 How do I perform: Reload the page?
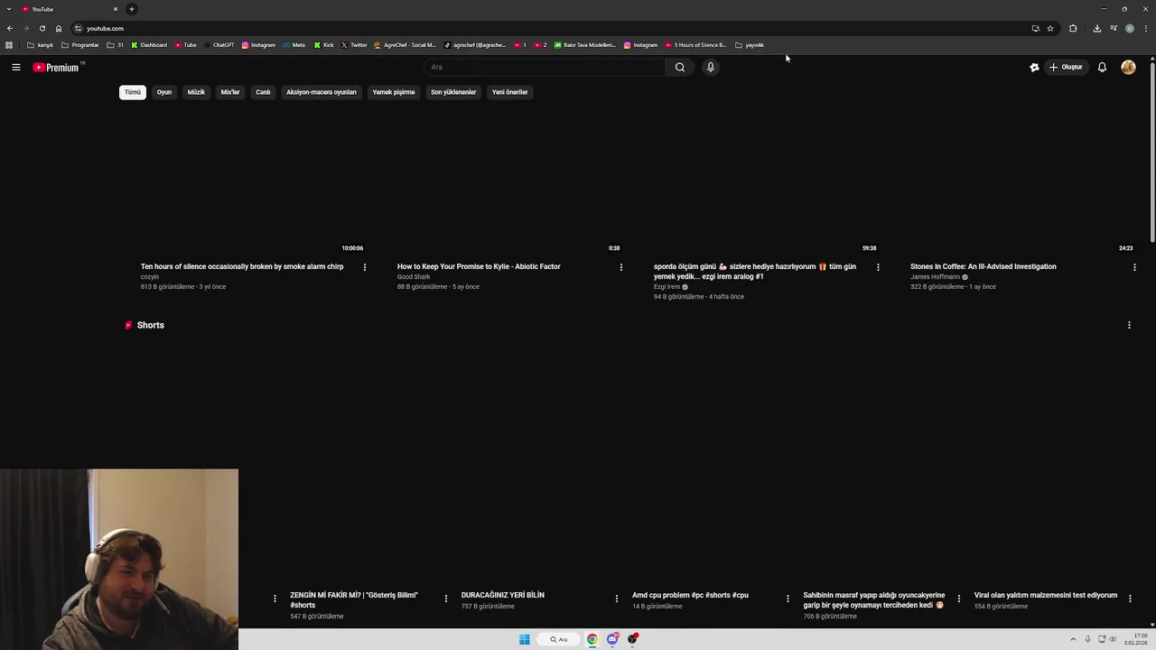42,28
